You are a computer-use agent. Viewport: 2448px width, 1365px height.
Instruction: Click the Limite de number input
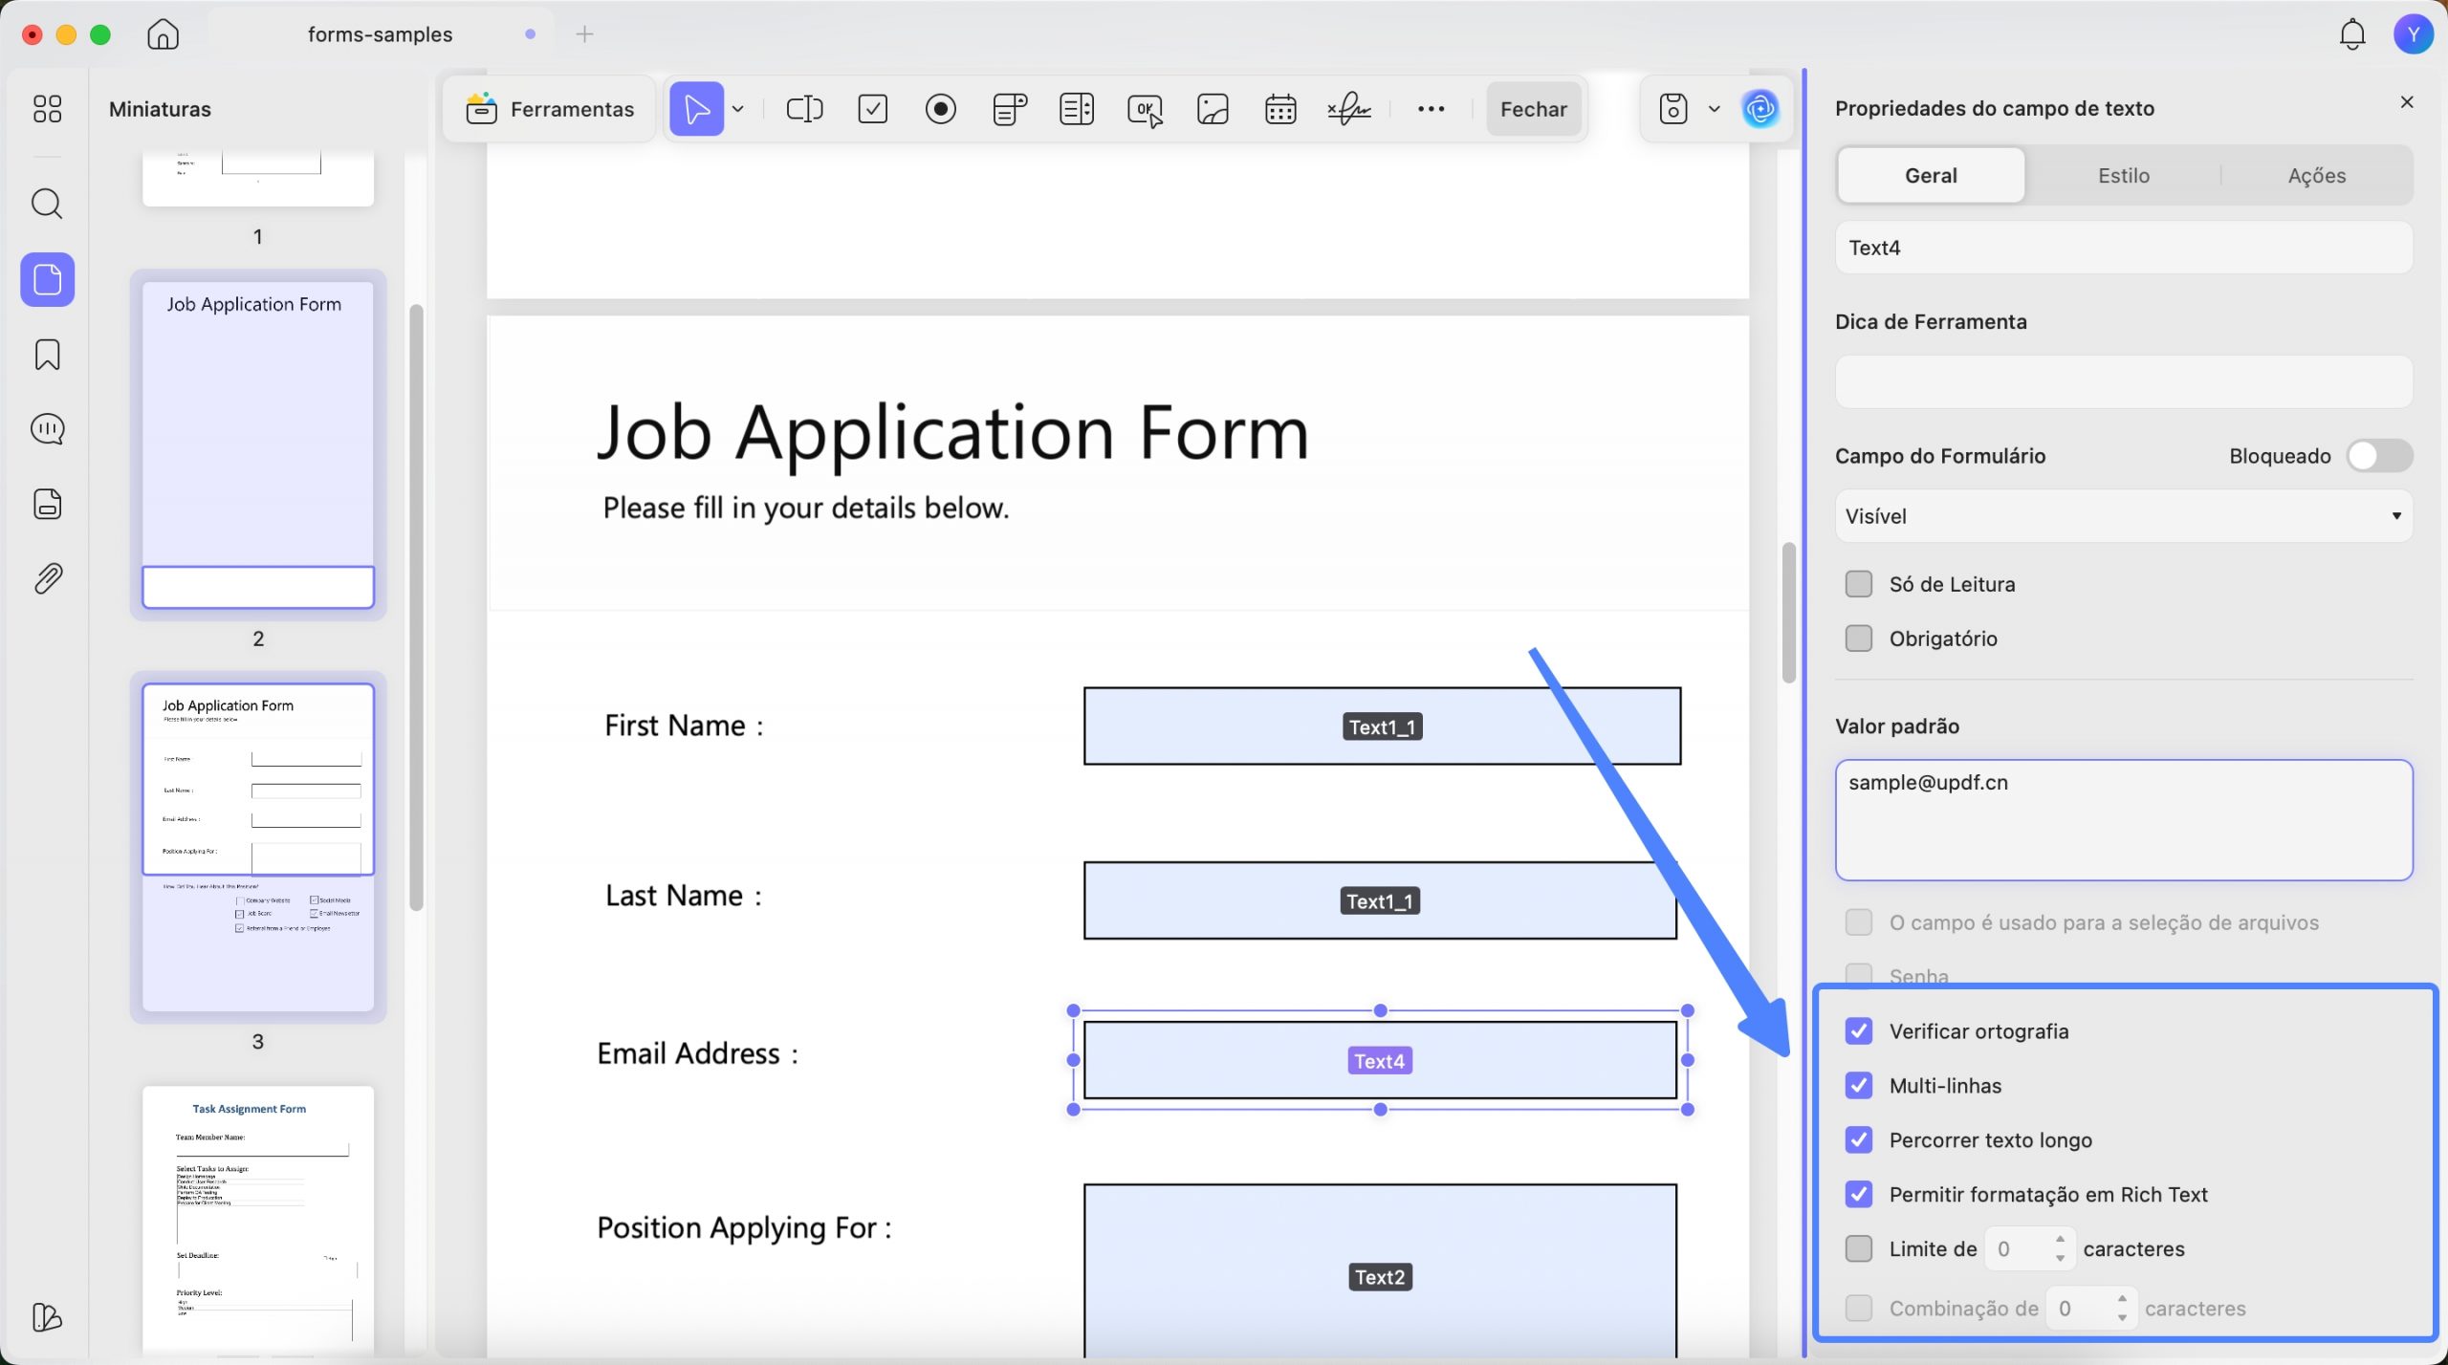2017,1249
